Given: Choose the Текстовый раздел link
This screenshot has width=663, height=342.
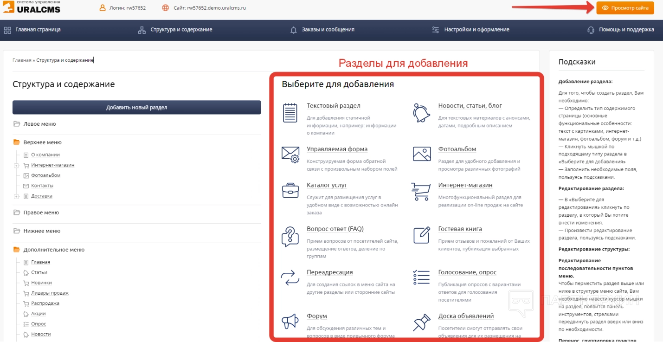Looking at the screenshot, I should coord(334,106).
